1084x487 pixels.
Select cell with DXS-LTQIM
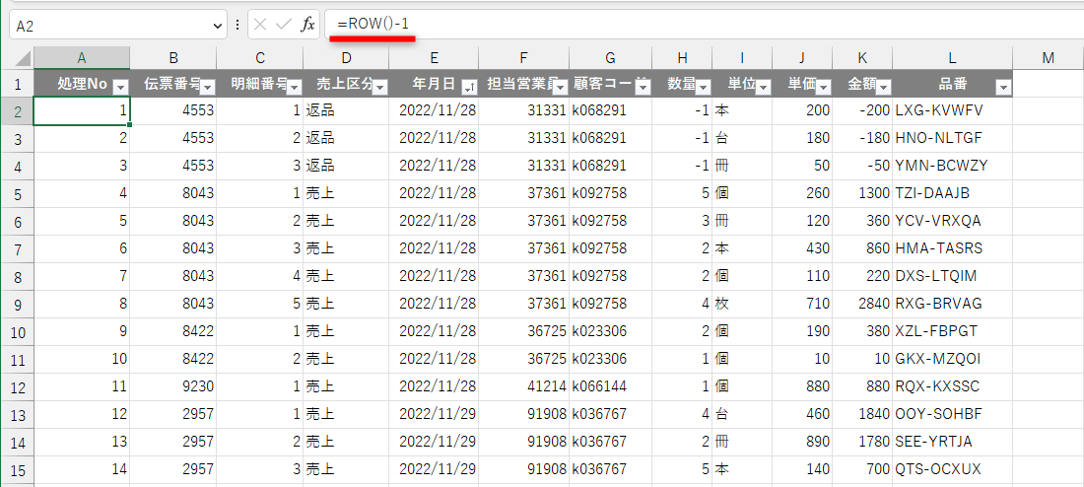[953, 277]
